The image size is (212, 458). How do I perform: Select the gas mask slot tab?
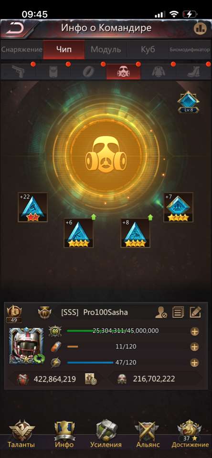click(x=123, y=71)
